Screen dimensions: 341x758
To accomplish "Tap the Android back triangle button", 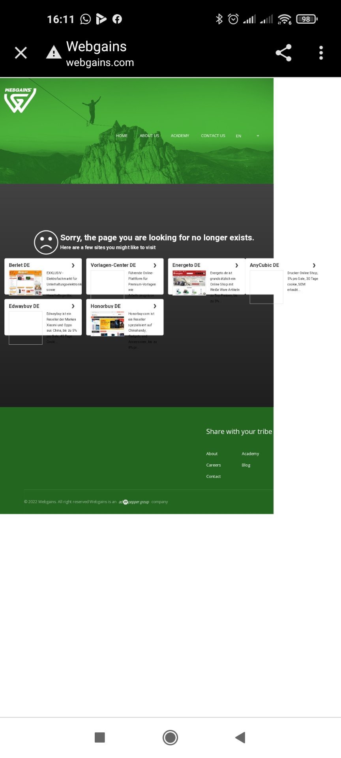I will pyautogui.click(x=240, y=737).
